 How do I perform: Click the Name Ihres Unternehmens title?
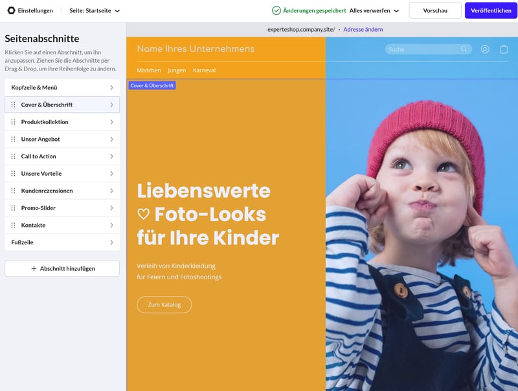196,48
